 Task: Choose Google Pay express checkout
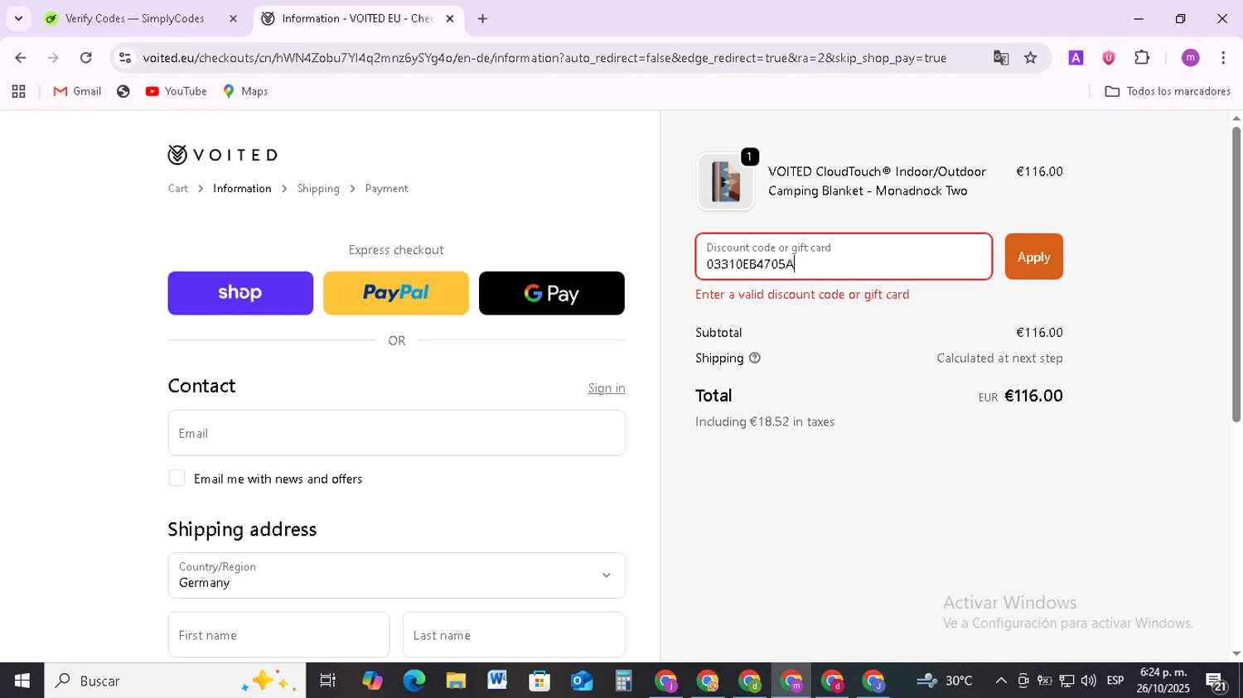pyautogui.click(x=552, y=293)
